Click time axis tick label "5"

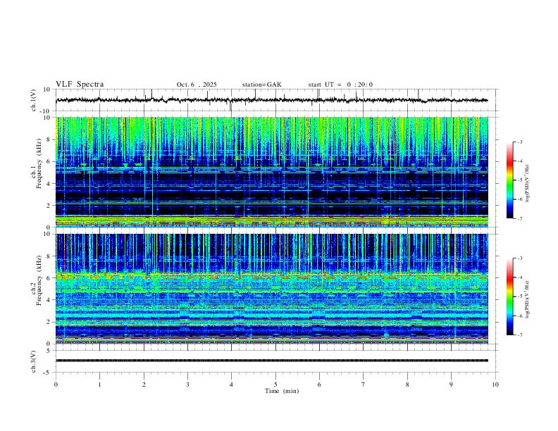click(275, 385)
